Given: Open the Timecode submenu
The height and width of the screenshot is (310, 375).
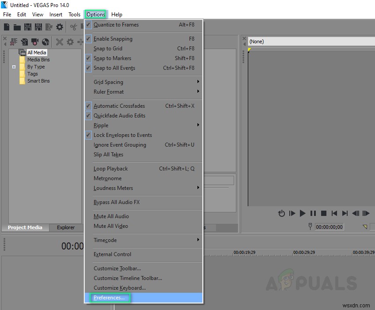Looking at the screenshot, I should point(144,240).
